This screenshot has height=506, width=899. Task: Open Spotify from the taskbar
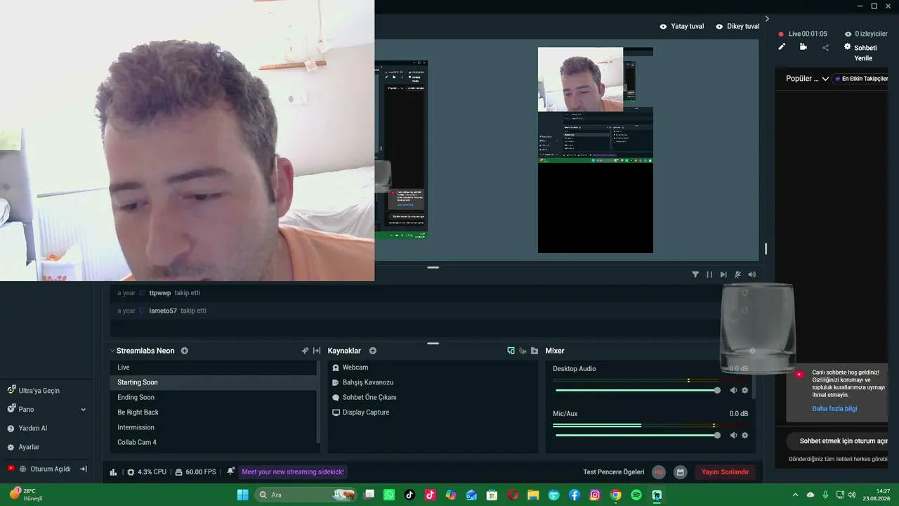[636, 495]
